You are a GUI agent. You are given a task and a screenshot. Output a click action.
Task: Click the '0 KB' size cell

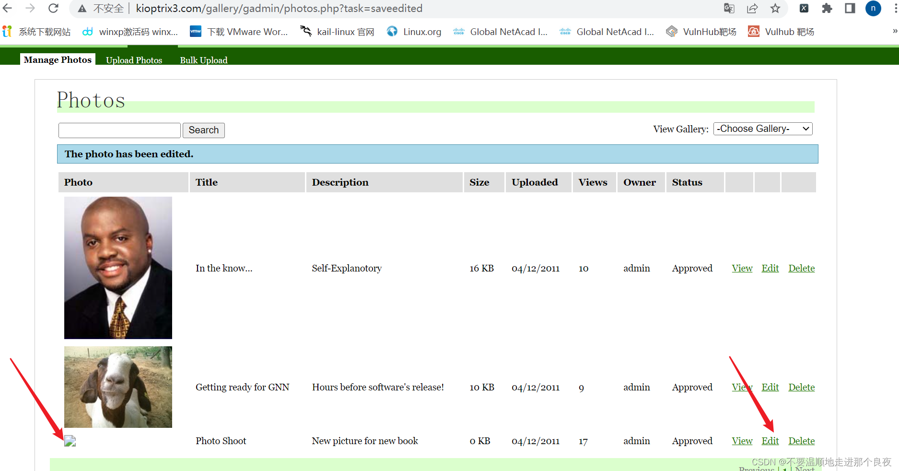pos(480,441)
